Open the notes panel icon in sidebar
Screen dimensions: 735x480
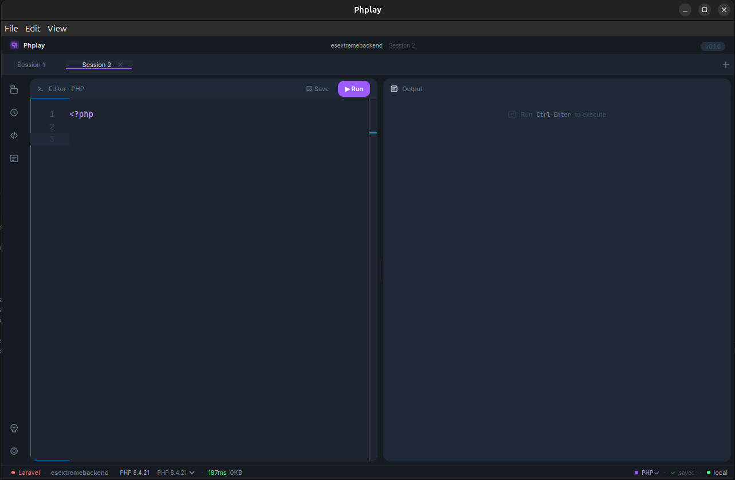(x=14, y=159)
